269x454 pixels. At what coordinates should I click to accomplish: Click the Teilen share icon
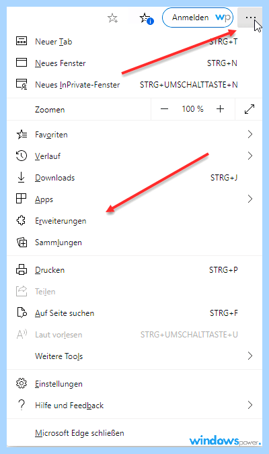[22, 291]
